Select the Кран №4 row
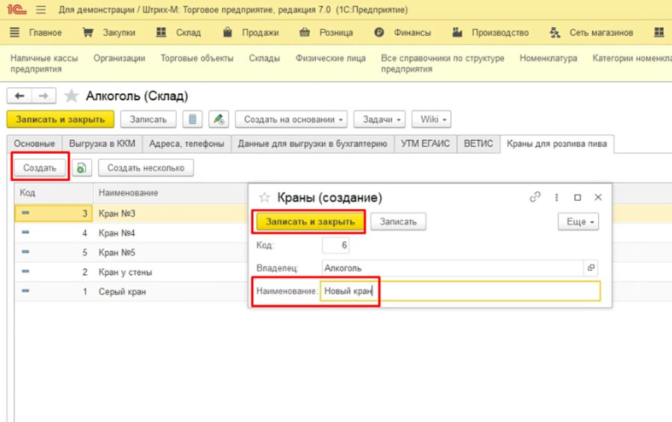Screen dimensions: 672x422 click(x=131, y=233)
